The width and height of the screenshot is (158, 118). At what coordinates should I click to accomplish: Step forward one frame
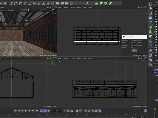[29, 111]
